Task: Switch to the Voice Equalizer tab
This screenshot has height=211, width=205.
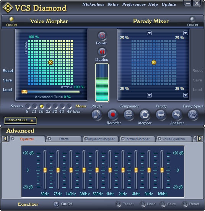Action: pos(174,139)
